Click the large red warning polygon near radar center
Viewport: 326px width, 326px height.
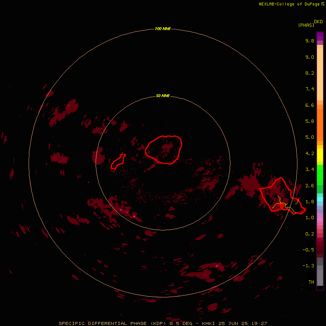pos(164,150)
